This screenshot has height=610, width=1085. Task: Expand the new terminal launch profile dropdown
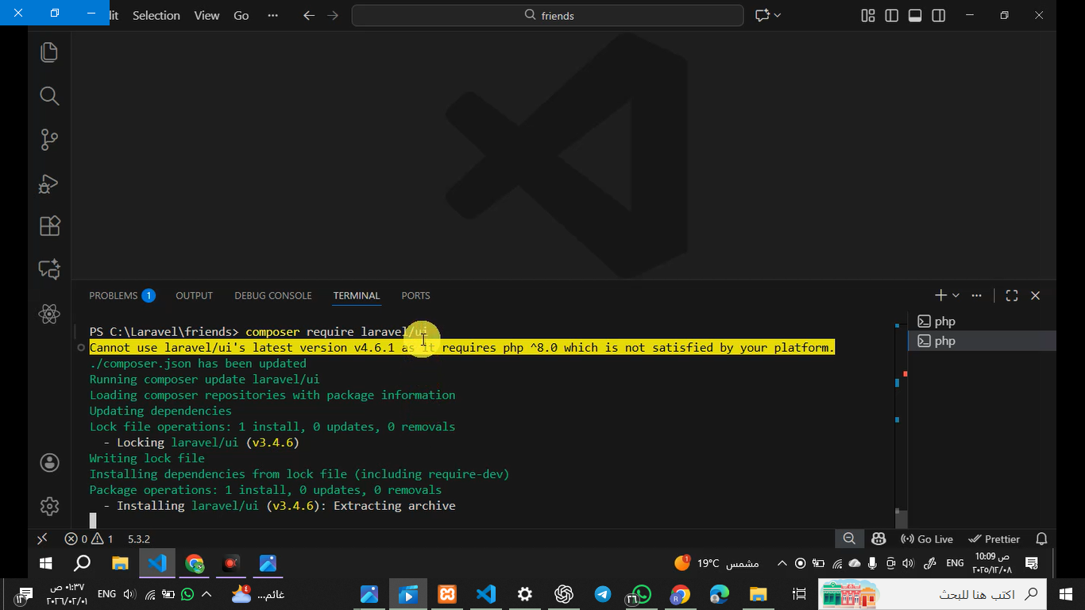pyautogui.click(x=956, y=295)
